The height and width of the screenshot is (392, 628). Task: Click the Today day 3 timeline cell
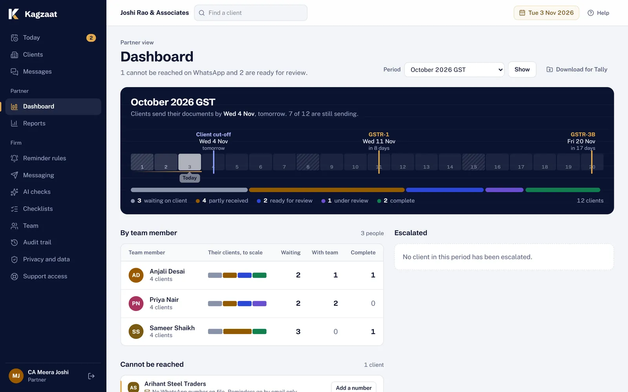(190, 162)
